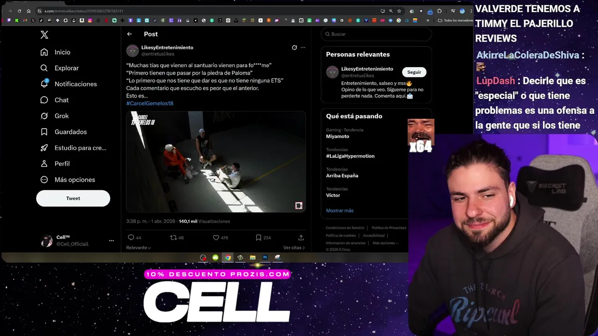Expand footer Más opciones menu
The width and height of the screenshot is (598, 336).
click(x=385, y=243)
